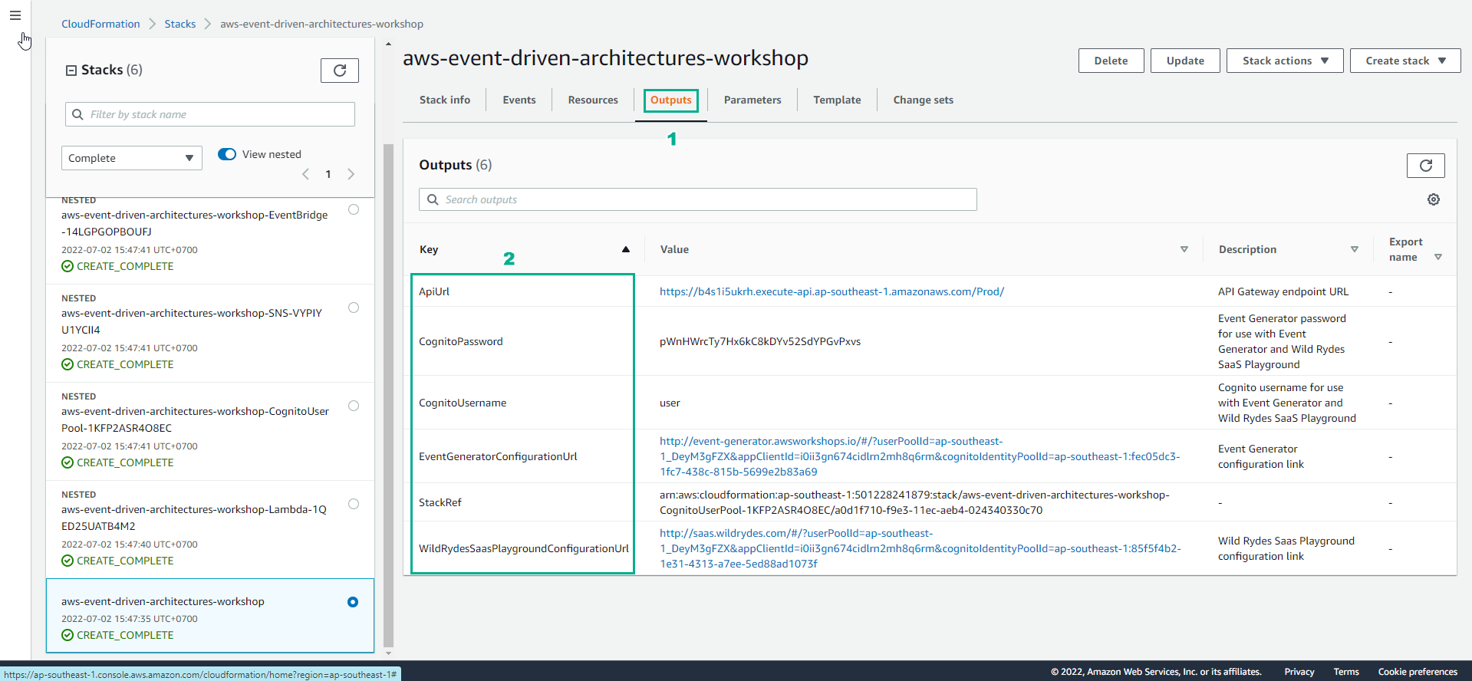Image resolution: width=1472 pixels, height=681 pixels.
Task: Sort outputs by Key column arrow
Action: pyautogui.click(x=626, y=249)
